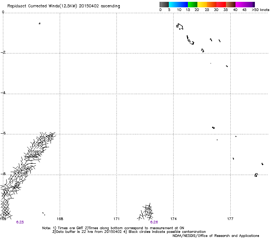Screen dimensions: 271x238
Task: Click the "-4" latitude axis label
Action: 3,93
